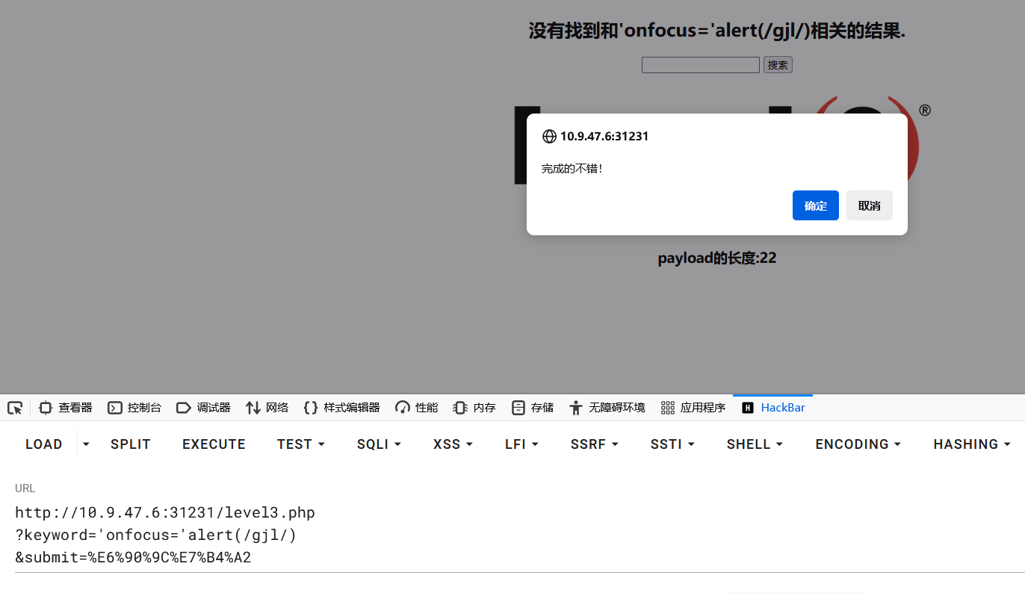Open the 性能 performance tab
Image resolution: width=1025 pixels, height=593 pixels.
[x=416, y=408]
